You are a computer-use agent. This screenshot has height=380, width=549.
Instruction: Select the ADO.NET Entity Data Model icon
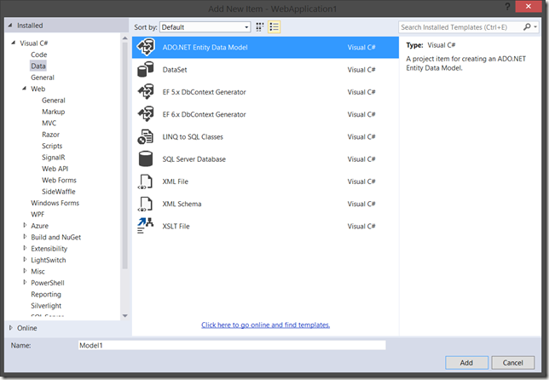pyautogui.click(x=146, y=47)
